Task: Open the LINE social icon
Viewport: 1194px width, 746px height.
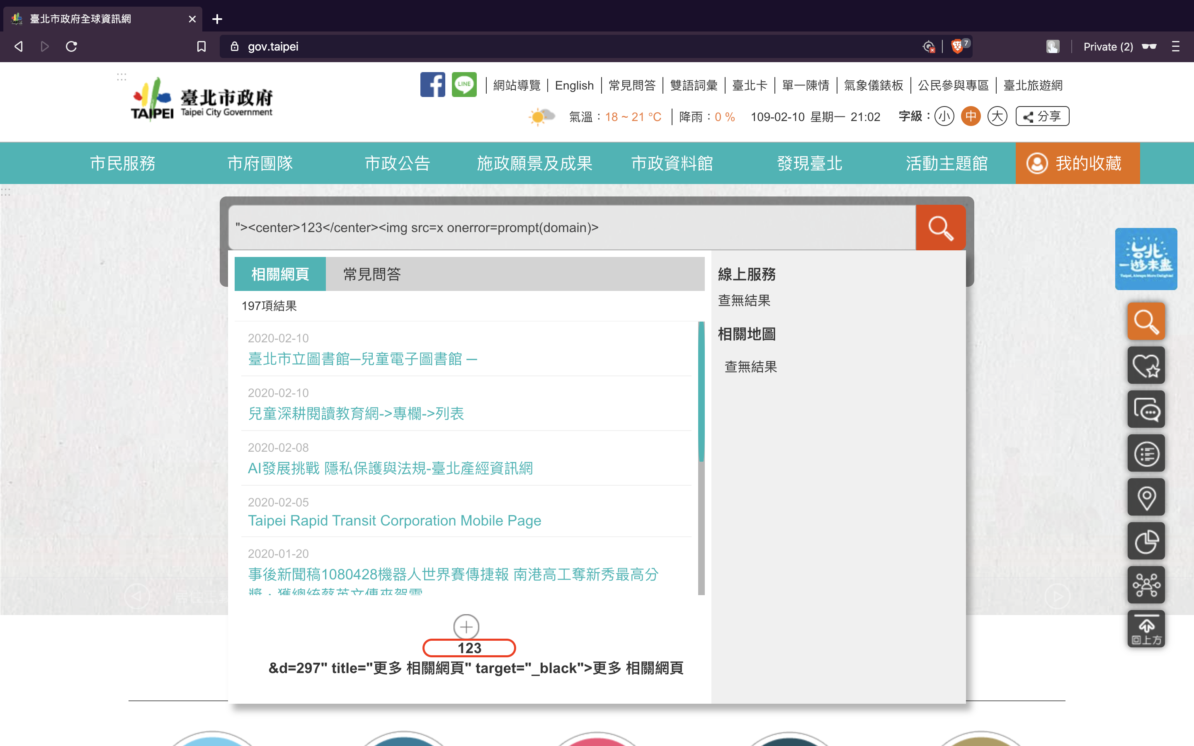Action: coord(464,85)
